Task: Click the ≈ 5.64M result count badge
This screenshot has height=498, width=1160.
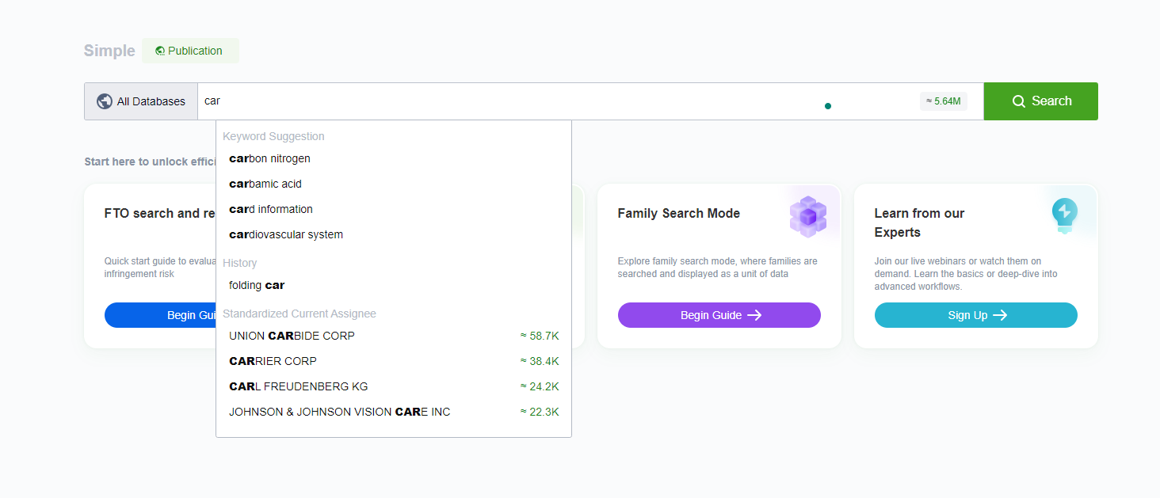Action: tap(943, 101)
